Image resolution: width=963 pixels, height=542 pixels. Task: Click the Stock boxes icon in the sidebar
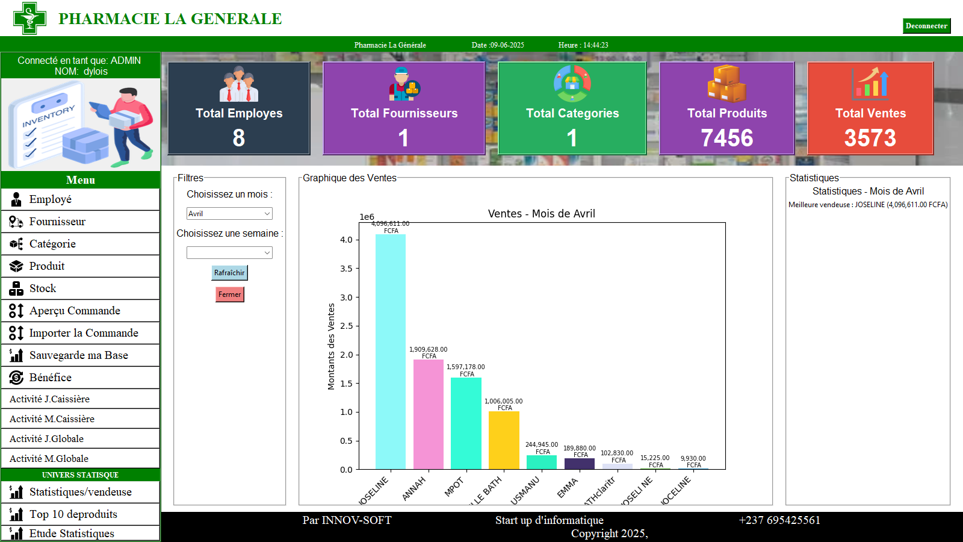[x=16, y=289]
